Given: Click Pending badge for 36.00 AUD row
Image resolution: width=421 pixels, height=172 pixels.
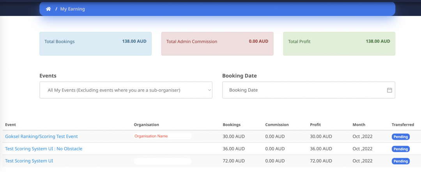Looking at the screenshot, I should tap(401, 149).
